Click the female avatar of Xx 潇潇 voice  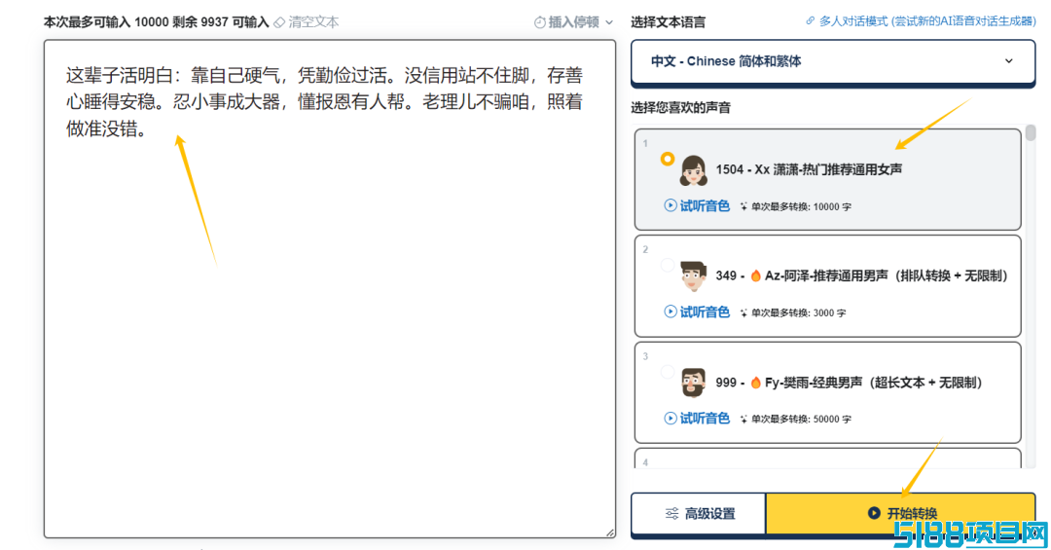693,170
